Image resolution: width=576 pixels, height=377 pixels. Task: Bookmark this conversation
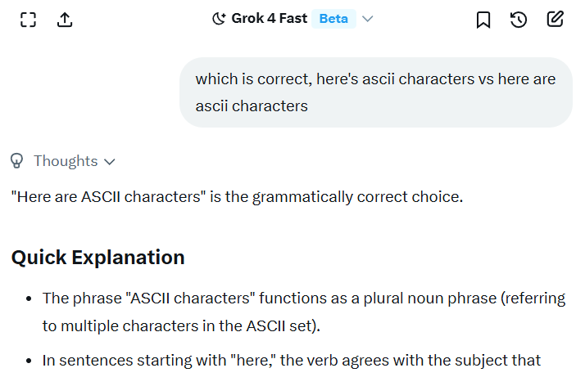[x=483, y=20]
